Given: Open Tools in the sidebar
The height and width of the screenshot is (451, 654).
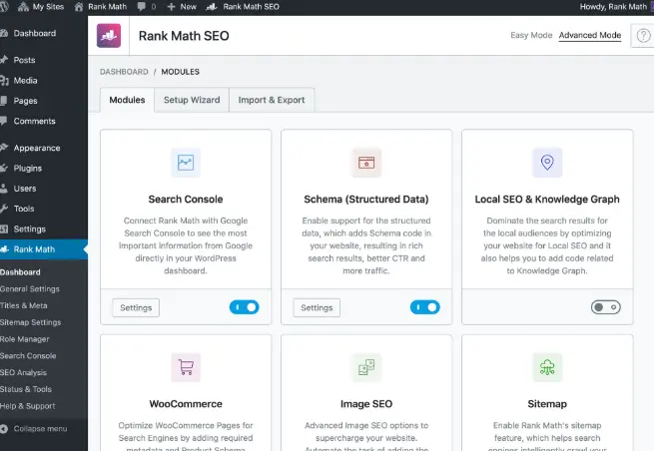Looking at the screenshot, I should 24,209.
